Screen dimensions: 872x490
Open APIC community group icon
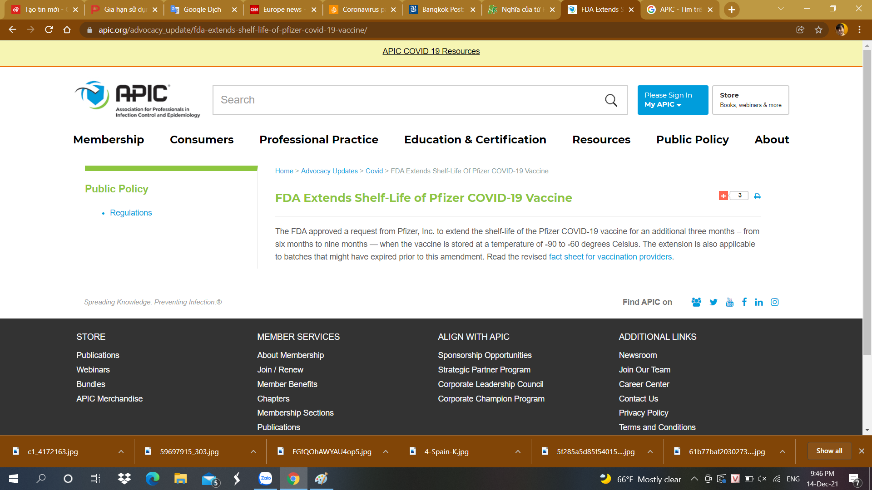(x=696, y=302)
